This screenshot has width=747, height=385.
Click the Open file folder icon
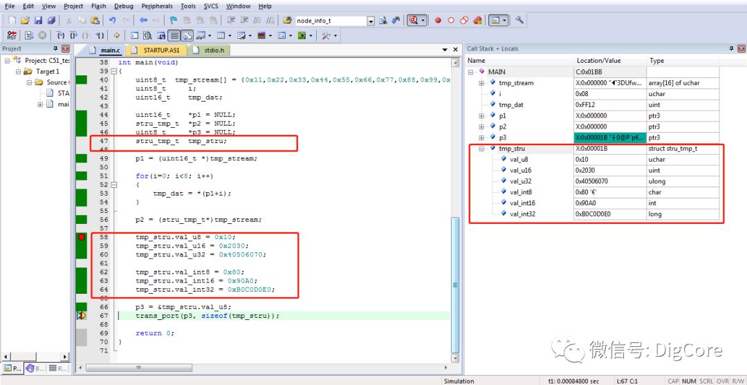pos(26,21)
